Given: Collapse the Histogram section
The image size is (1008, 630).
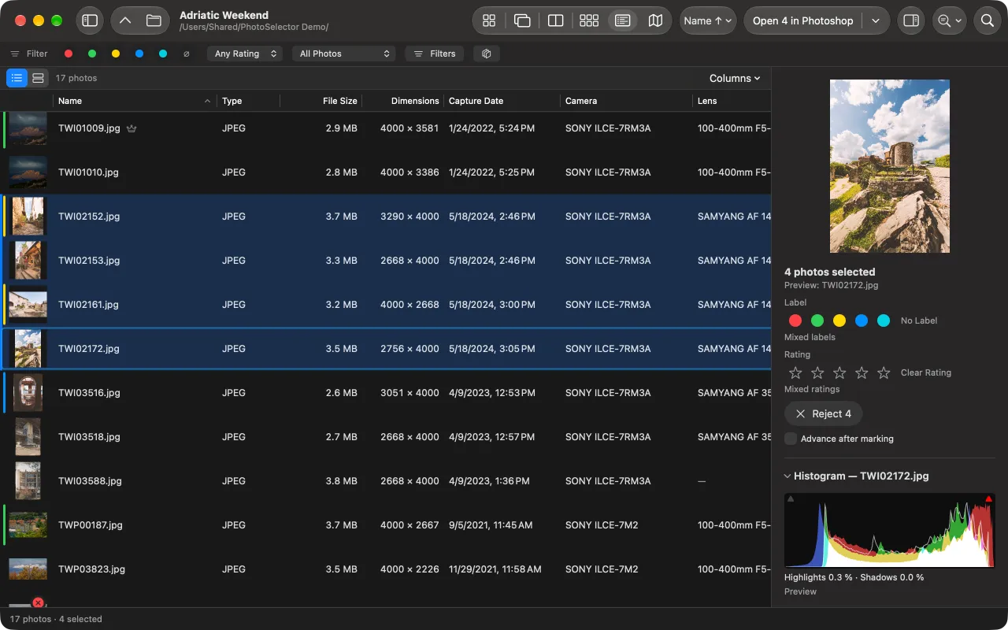Looking at the screenshot, I should click(x=787, y=476).
